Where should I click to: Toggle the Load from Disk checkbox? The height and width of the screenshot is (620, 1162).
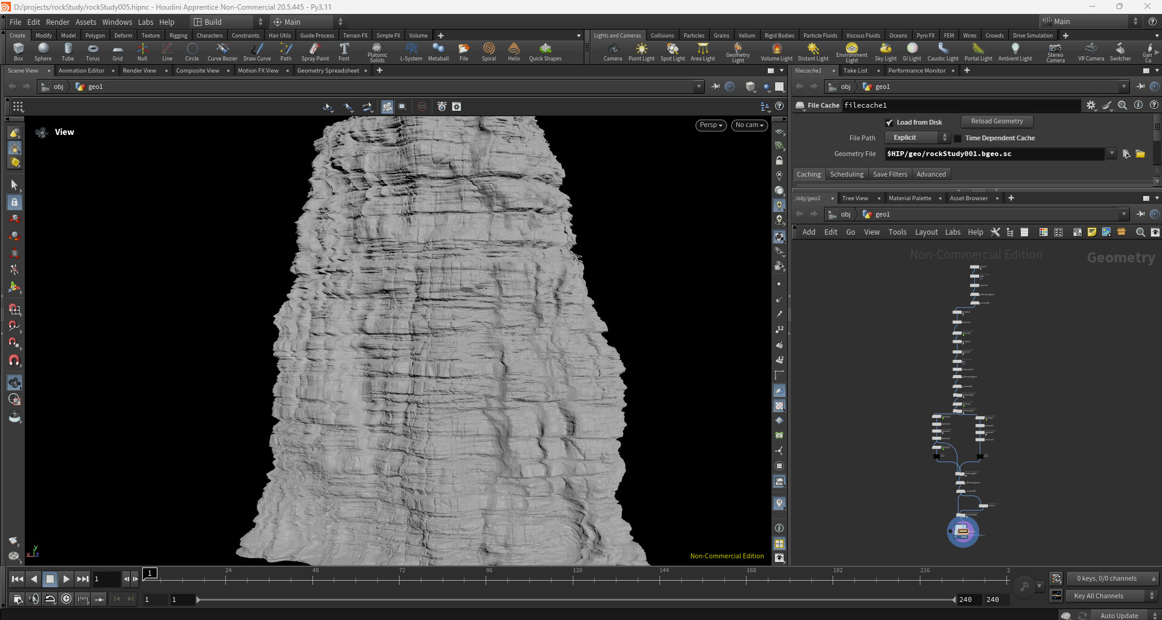point(890,122)
